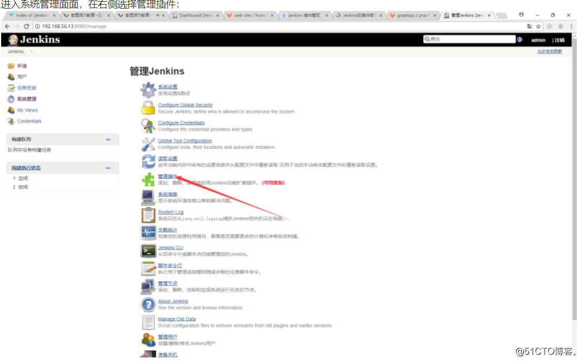This screenshot has height=362, width=578.
Task: Open the Jenkins CLI link
Action: [x=170, y=248]
